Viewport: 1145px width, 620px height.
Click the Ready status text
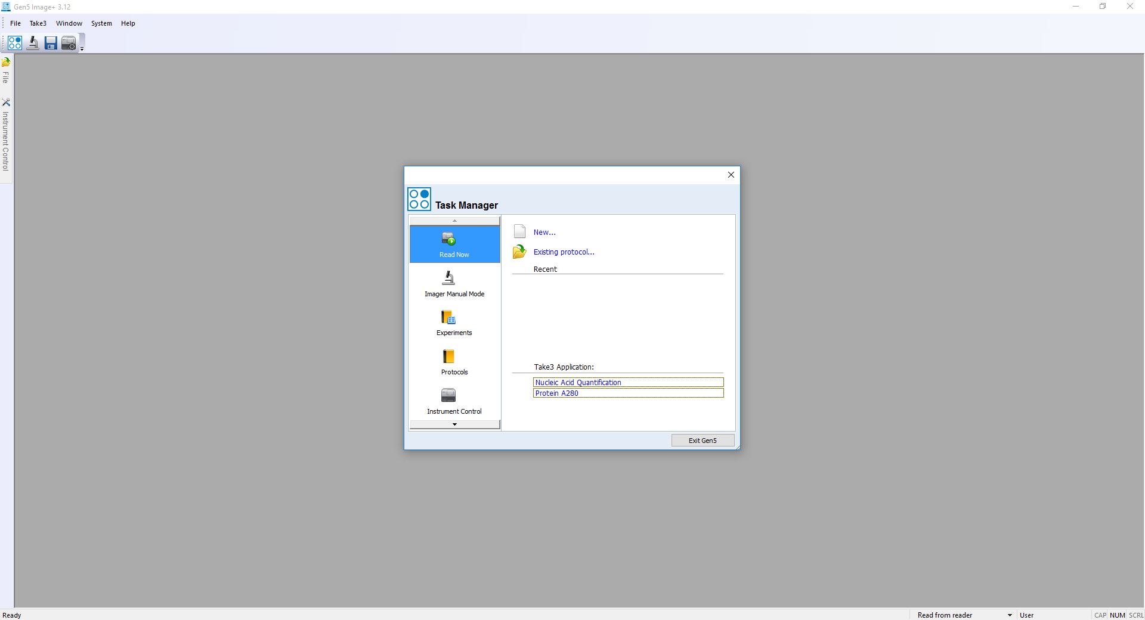click(x=12, y=615)
